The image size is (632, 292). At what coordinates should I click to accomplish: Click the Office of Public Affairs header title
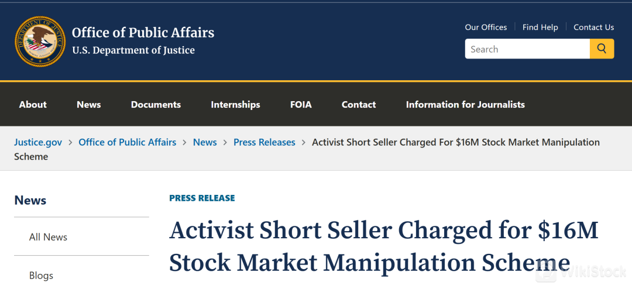tap(143, 33)
